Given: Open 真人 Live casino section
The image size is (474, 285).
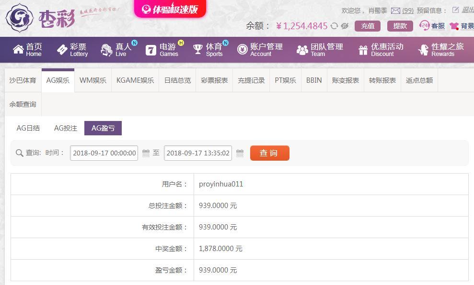Looking at the screenshot, I should click(x=116, y=50).
